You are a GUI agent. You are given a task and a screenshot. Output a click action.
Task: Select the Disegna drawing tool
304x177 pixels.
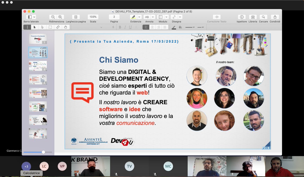click(x=174, y=17)
